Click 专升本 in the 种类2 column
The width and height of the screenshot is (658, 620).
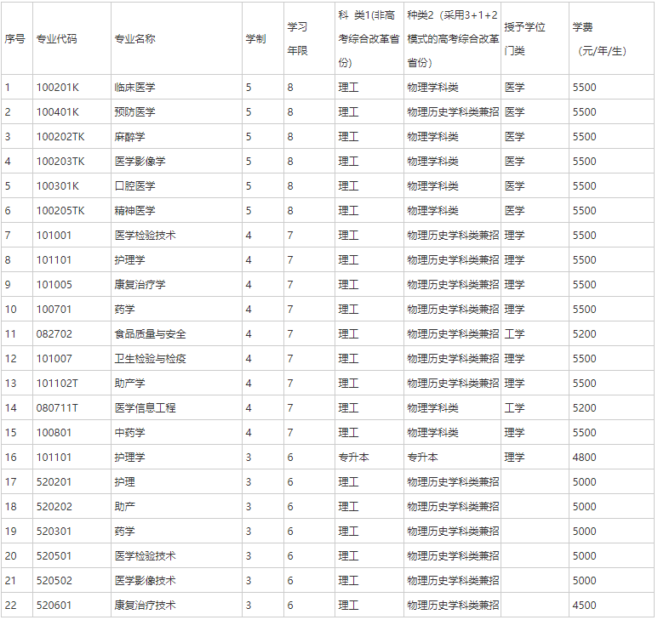422,458
